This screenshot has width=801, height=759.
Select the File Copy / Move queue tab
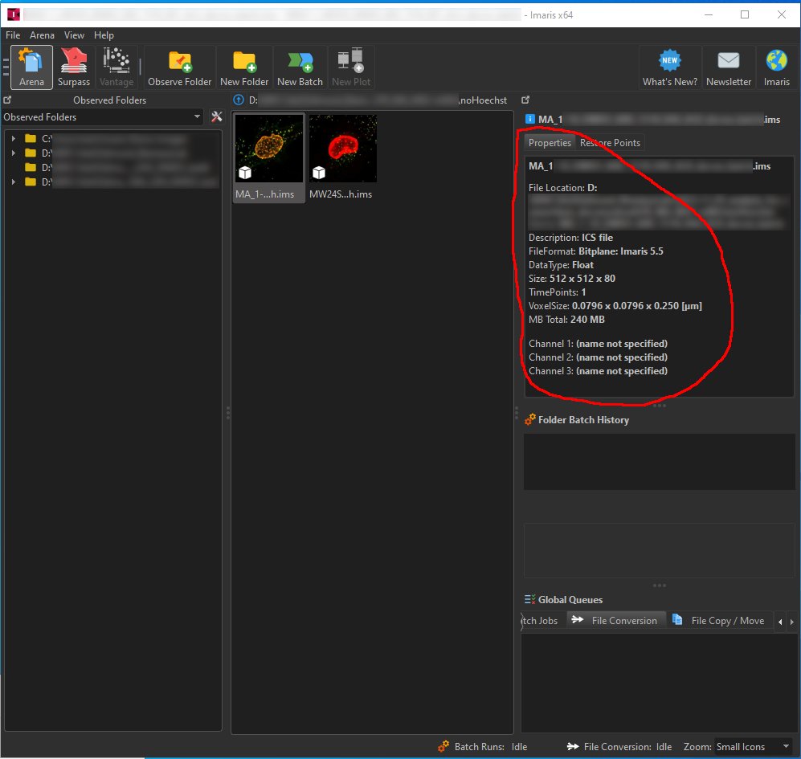[720, 620]
